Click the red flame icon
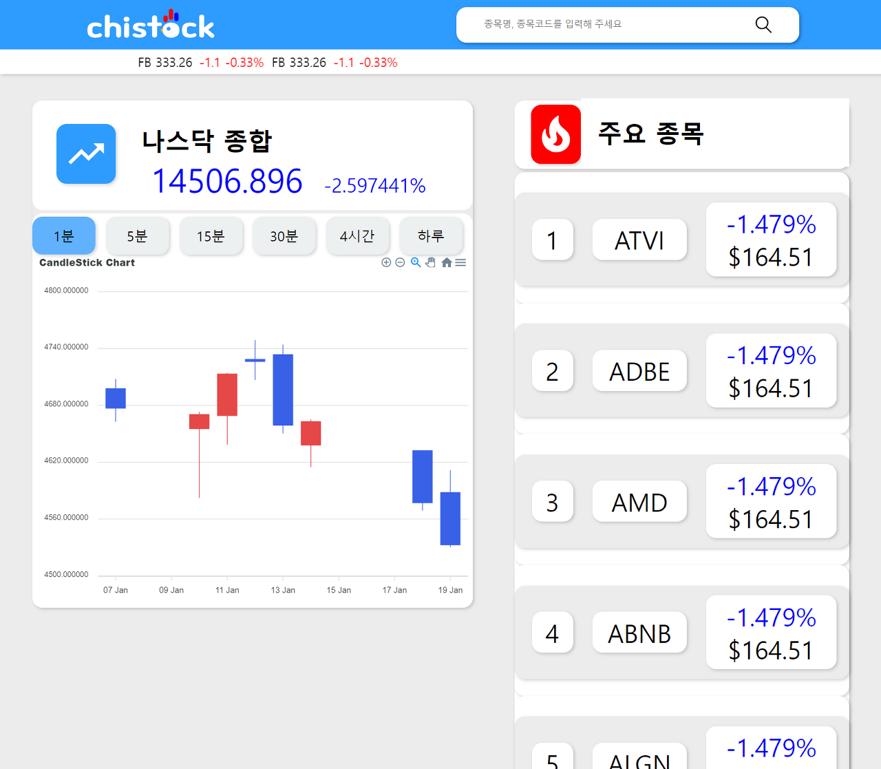This screenshot has width=881, height=769. 556,134
